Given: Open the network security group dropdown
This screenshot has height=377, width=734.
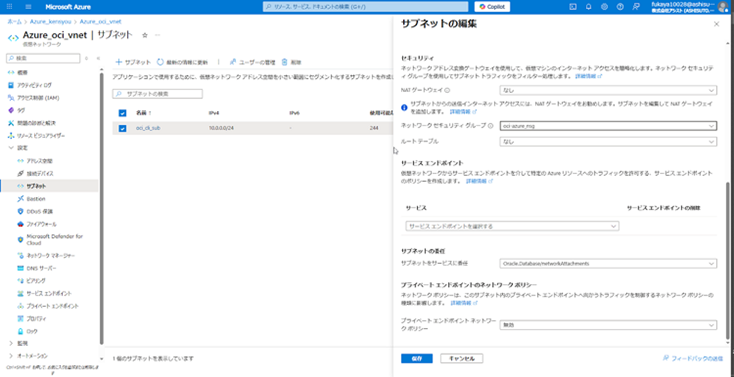Looking at the screenshot, I should (x=608, y=126).
